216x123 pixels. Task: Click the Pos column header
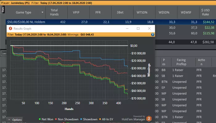pos(164,62)
